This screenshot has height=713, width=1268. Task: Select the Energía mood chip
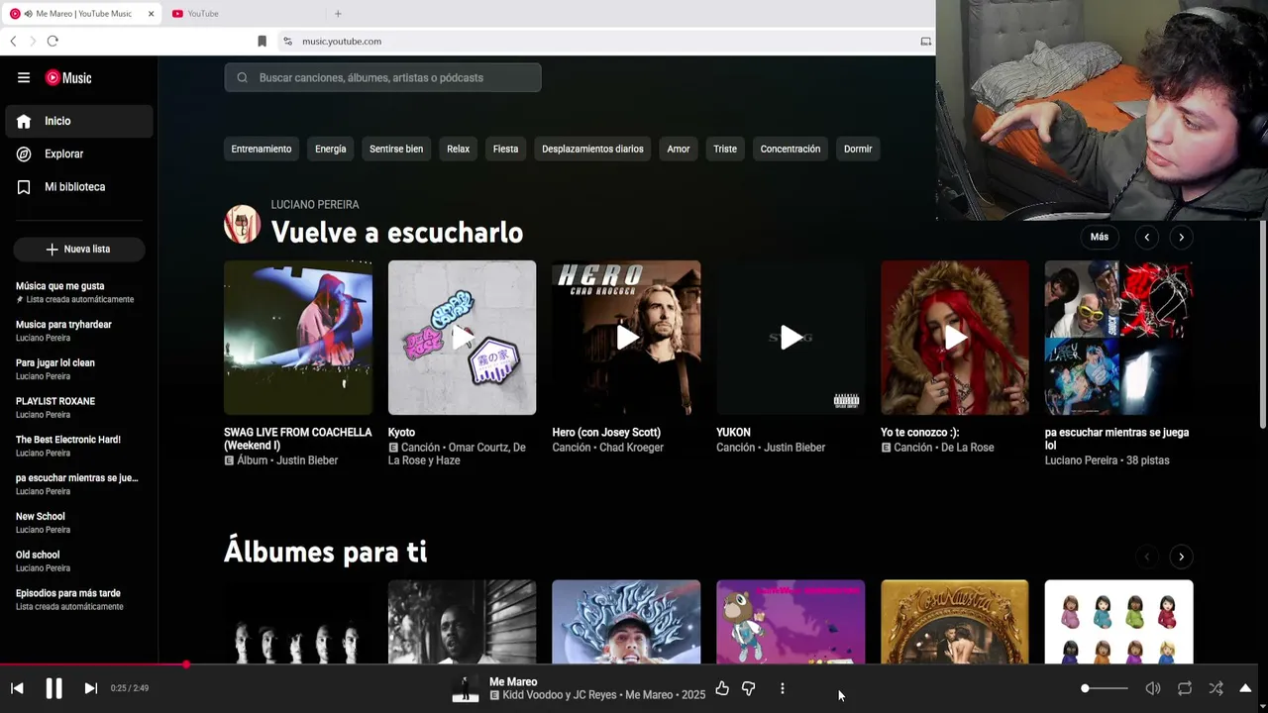coord(331,149)
